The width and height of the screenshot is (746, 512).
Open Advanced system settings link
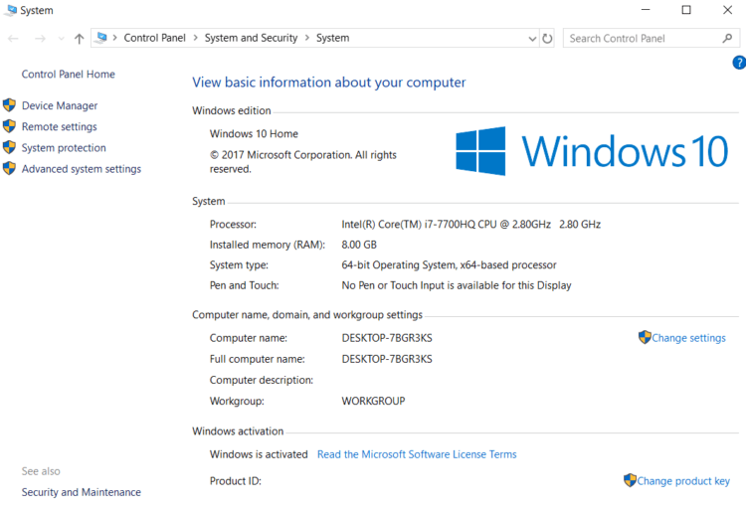(82, 169)
